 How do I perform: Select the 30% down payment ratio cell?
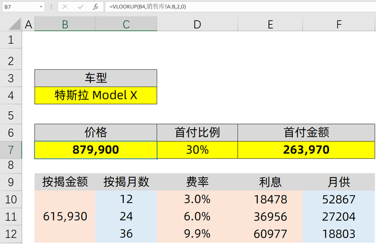click(x=197, y=150)
